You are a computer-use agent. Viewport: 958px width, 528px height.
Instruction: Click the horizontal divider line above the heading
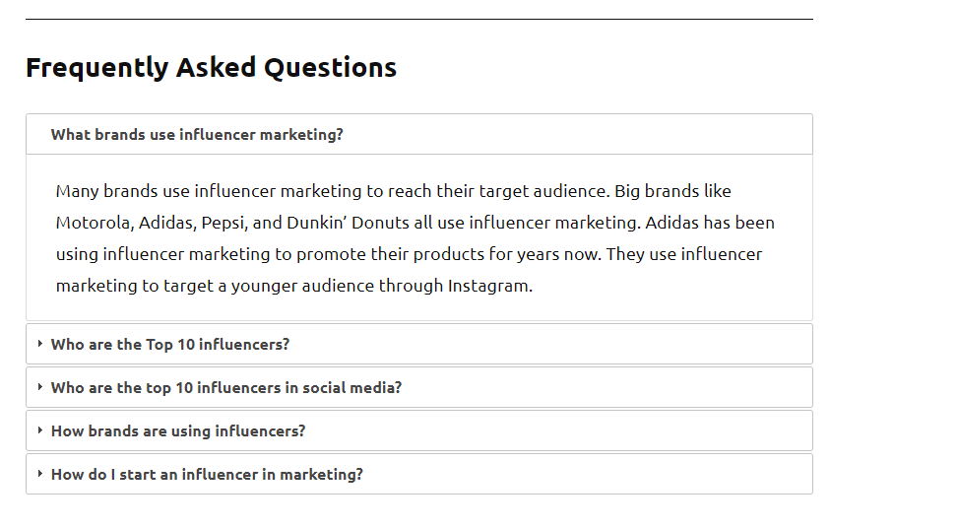[419, 19]
